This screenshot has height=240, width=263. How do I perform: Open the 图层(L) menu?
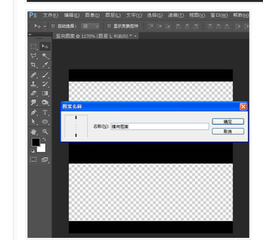pyautogui.click(x=113, y=15)
